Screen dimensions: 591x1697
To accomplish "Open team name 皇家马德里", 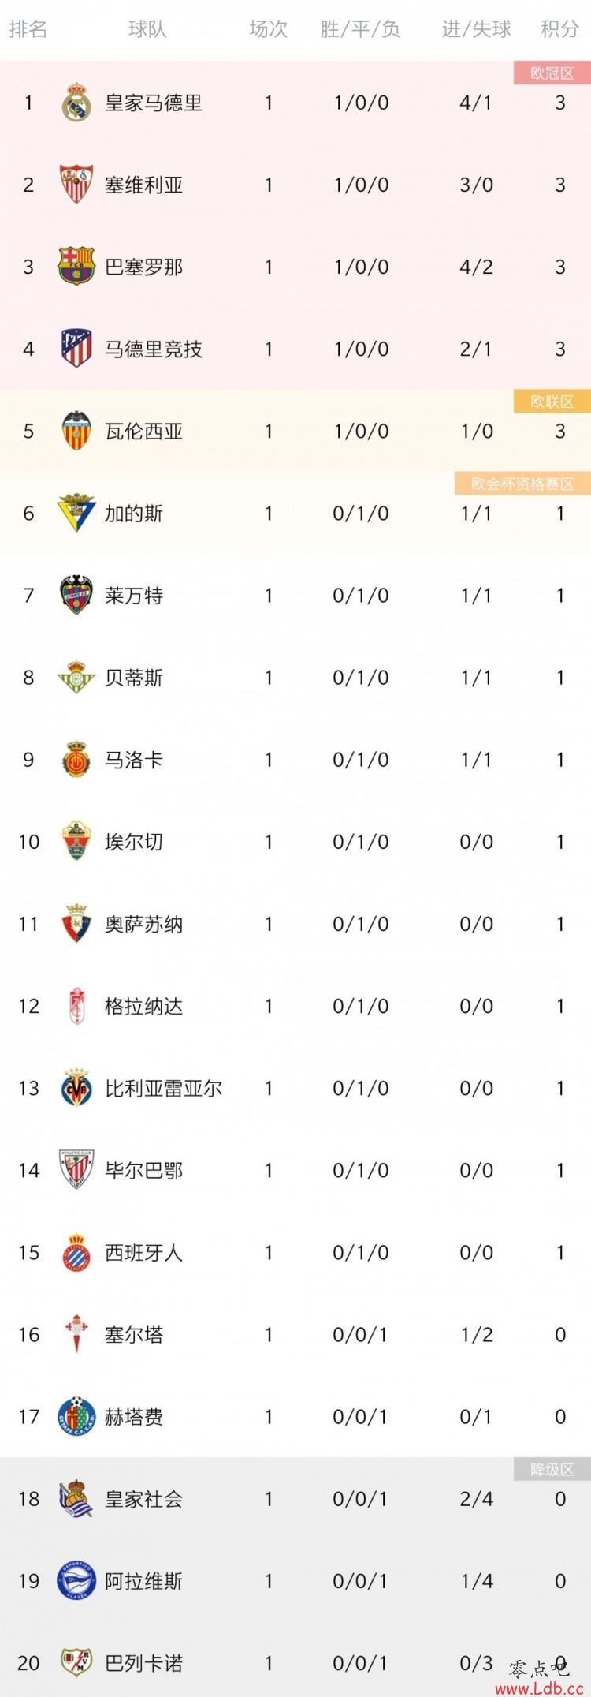I will 154,103.
